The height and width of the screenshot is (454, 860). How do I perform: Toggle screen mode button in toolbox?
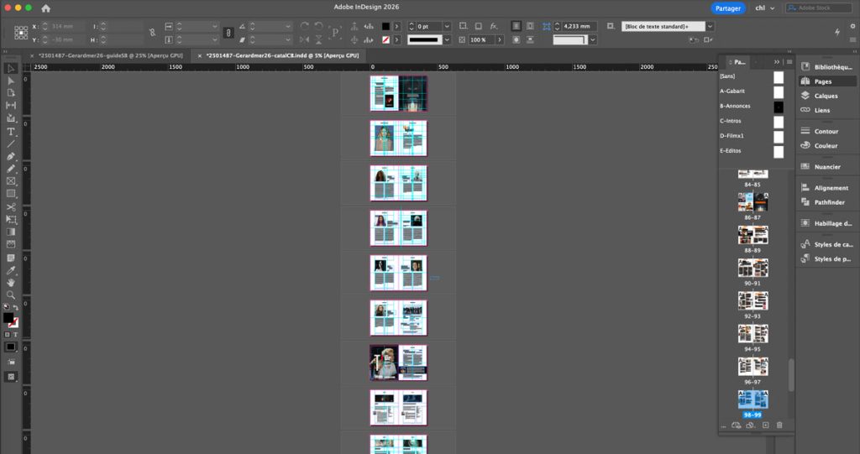coord(10,377)
